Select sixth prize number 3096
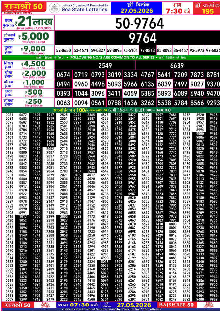The image size is (220, 311). [98, 93]
